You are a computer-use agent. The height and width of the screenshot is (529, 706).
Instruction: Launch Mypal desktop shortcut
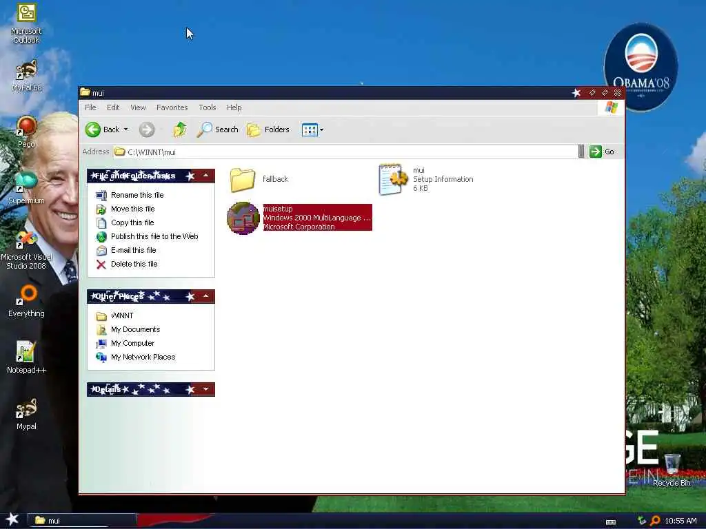point(27,414)
